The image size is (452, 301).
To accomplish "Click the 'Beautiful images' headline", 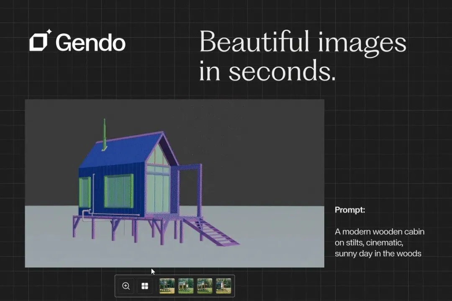I will (303, 42).
